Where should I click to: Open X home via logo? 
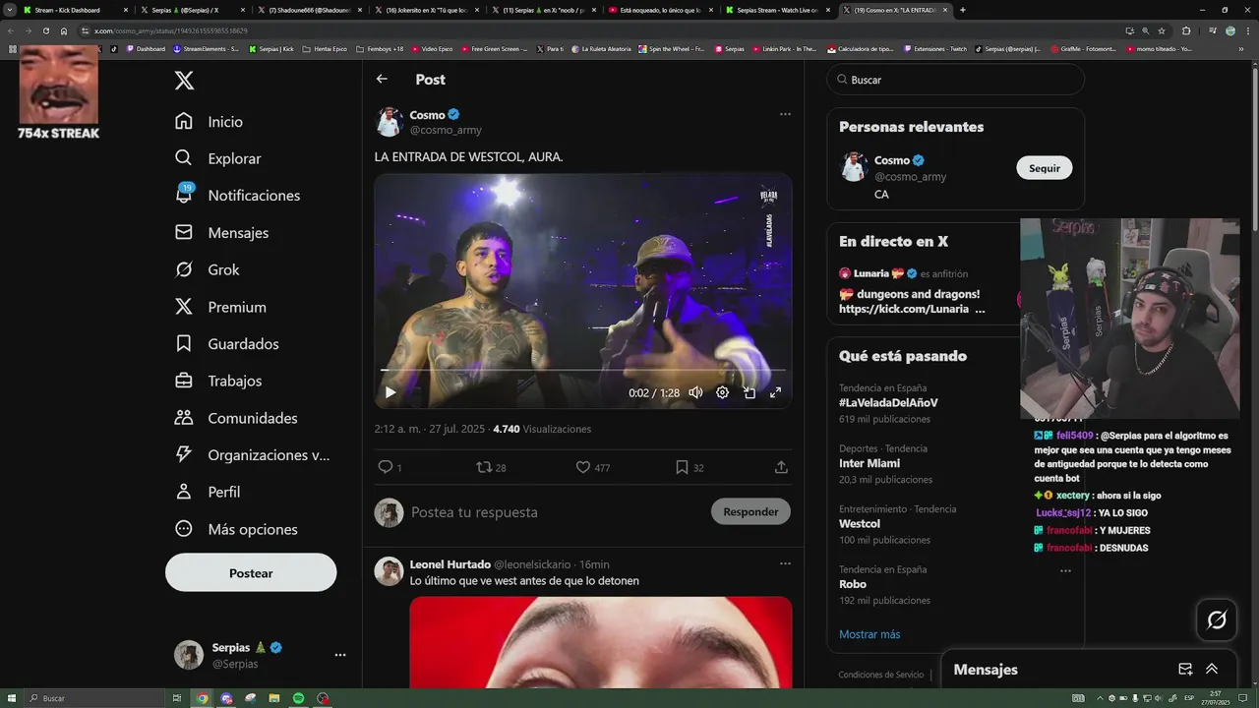click(x=184, y=81)
